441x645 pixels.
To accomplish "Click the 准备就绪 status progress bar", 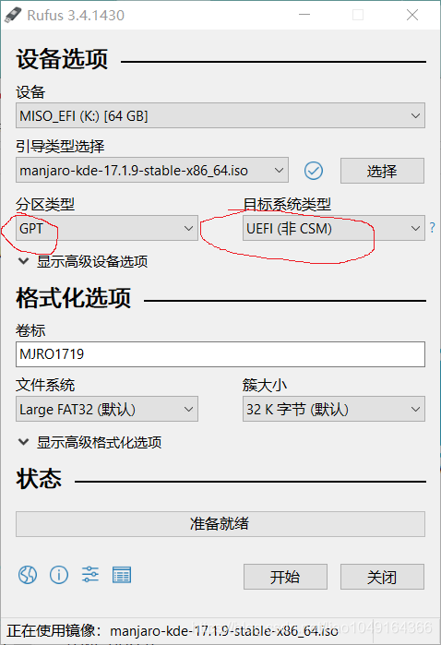I will pos(220,524).
